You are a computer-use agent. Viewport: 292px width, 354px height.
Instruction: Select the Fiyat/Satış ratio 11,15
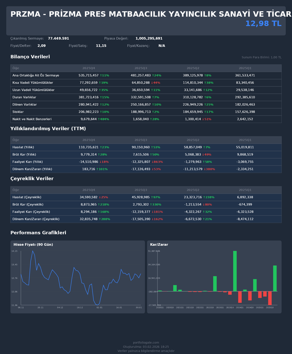click(101, 46)
